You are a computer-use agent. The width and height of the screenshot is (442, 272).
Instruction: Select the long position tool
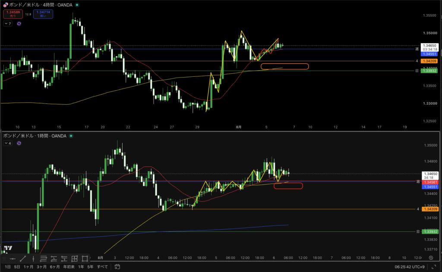coord(54,259)
